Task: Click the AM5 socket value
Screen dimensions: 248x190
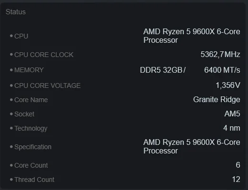Action: (x=232, y=114)
